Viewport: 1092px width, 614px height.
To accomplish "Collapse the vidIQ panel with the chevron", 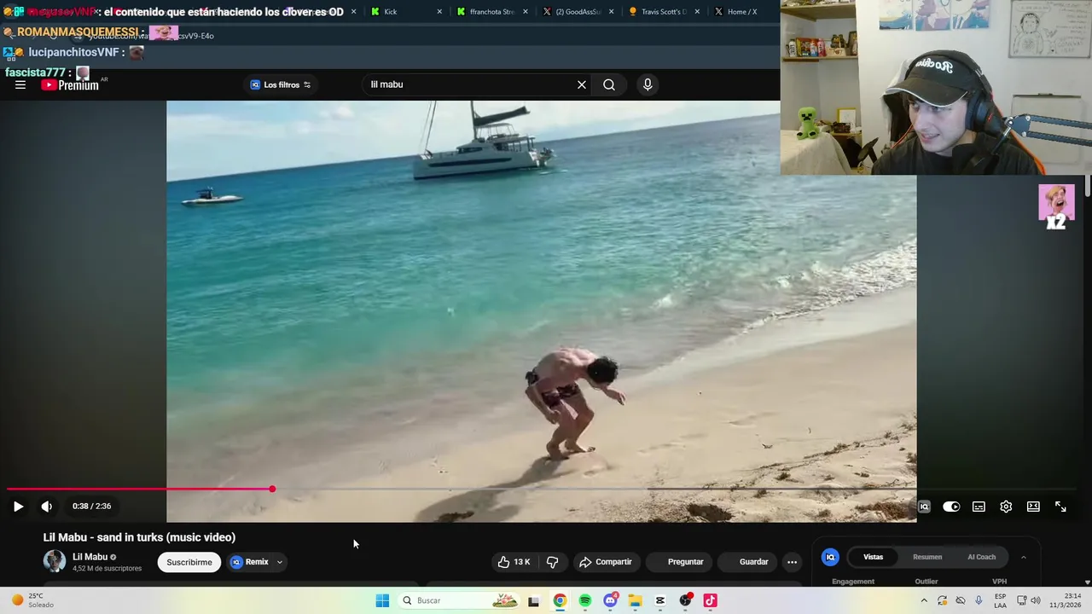I will tap(1024, 557).
